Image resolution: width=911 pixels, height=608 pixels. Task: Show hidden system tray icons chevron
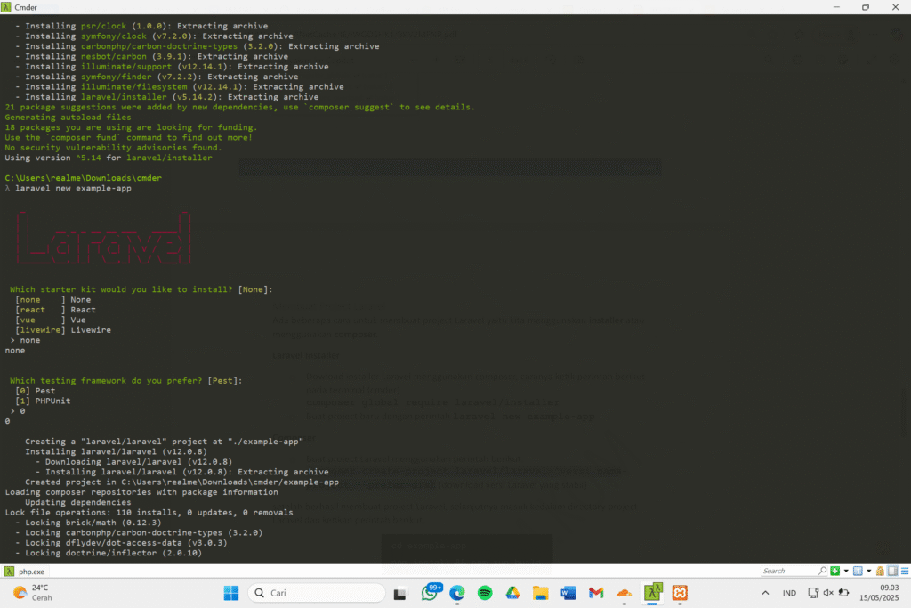point(765,593)
